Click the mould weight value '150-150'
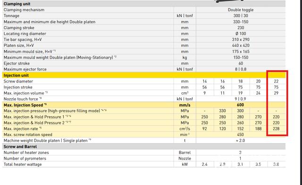Screen dimensions: 302x185 point(241,57)
